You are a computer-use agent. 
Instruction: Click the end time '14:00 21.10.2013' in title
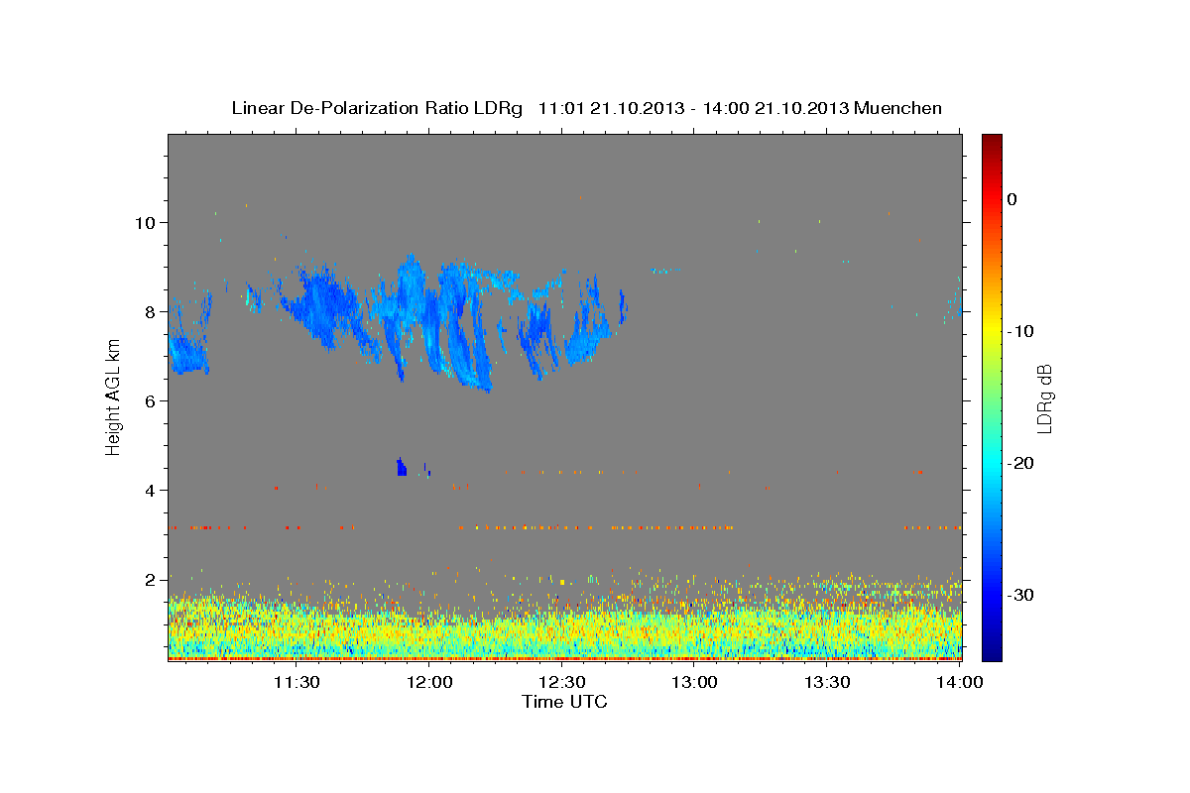[775, 108]
